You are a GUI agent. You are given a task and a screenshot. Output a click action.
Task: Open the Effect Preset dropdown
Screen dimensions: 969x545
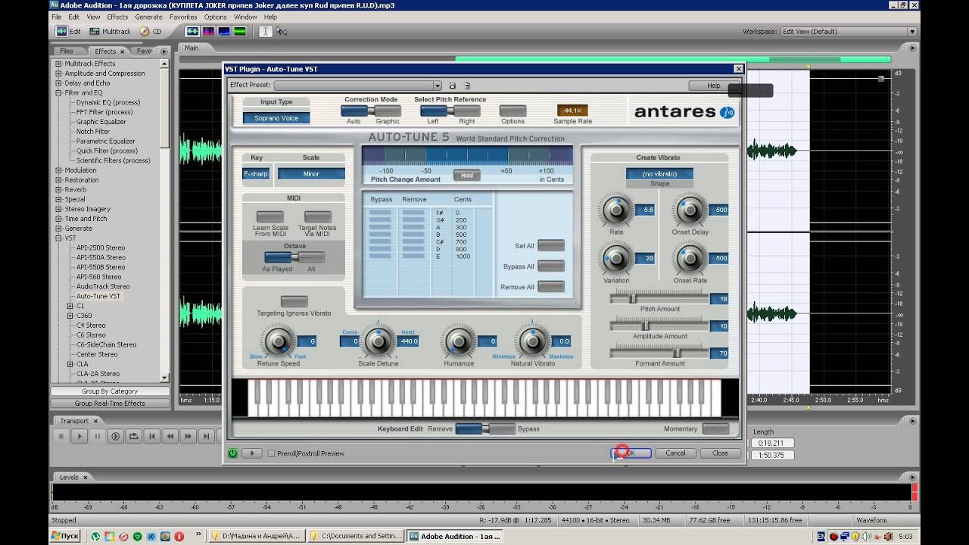pyautogui.click(x=437, y=86)
